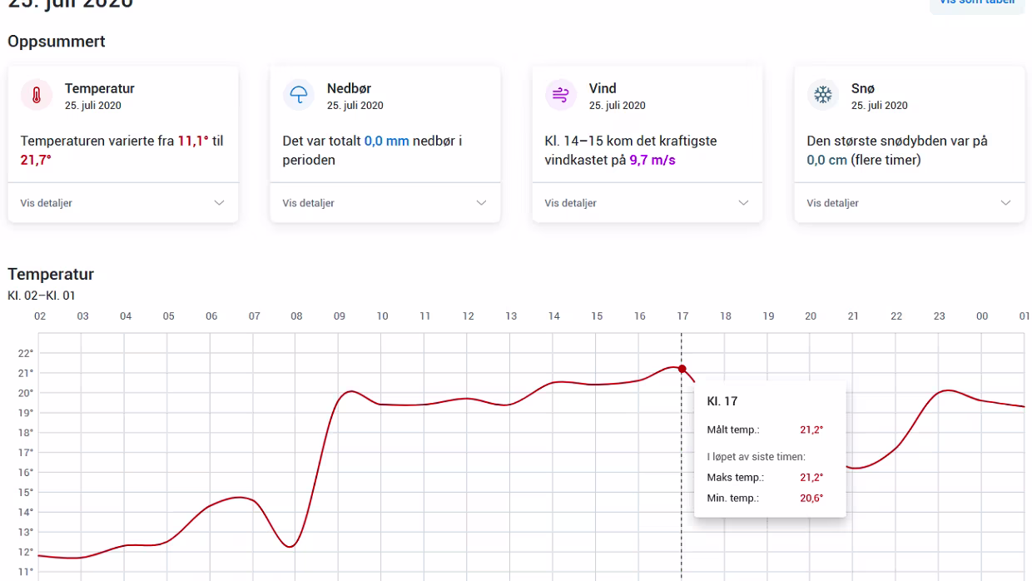This screenshot has height=581, width=1032.
Task: Click the purple wind Vind icon
Action: [560, 96]
